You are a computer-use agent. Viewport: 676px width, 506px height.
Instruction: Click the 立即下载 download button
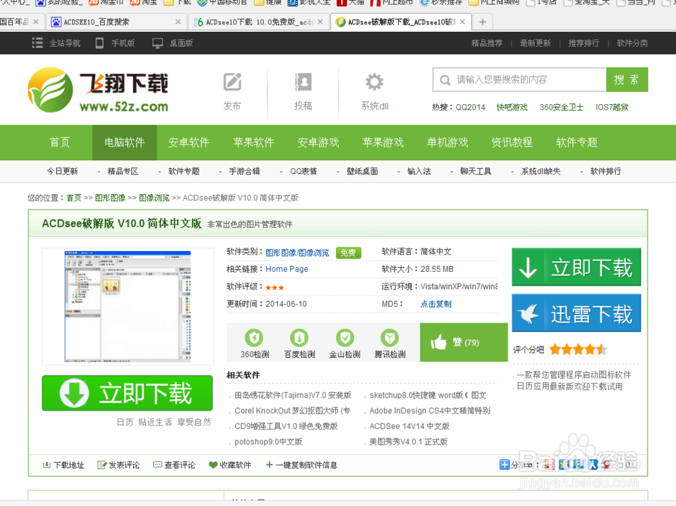click(x=576, y=267)
